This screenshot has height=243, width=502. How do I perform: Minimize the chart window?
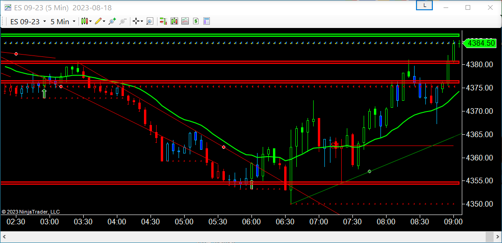coord(445,7)
